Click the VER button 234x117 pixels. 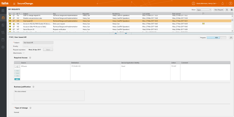point(17,76)
